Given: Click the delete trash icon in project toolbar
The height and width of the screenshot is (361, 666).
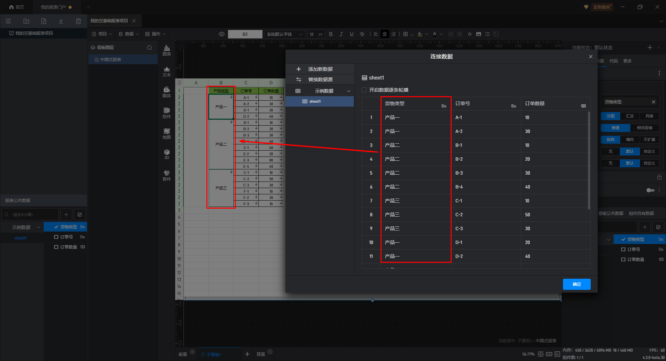Looking at the screenshot, I should [x=78, y=21].
